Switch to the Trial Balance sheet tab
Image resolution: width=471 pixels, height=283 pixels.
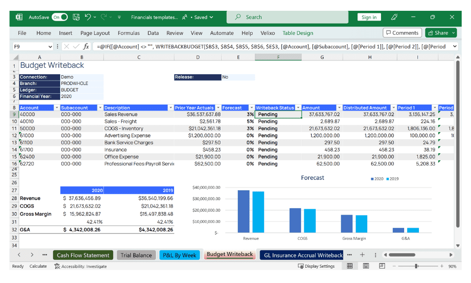point(136,255)
